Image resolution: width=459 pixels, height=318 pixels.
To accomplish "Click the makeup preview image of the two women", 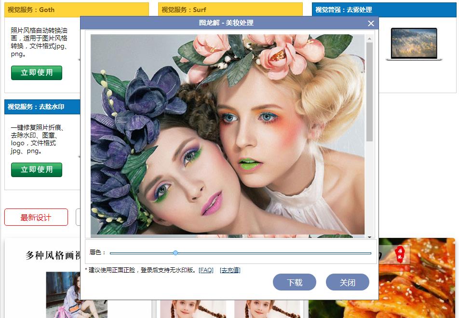I will [x=228, y=134].
